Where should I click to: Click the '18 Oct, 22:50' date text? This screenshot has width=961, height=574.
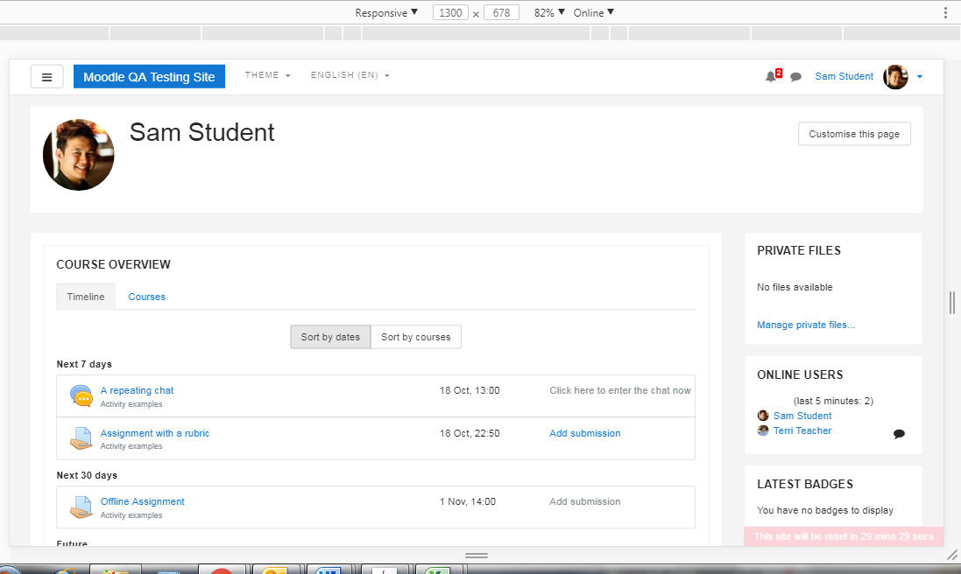coord(470,433)
